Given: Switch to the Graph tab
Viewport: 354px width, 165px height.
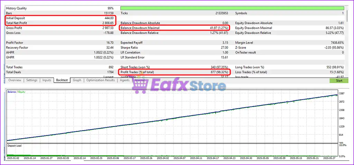Looking at the screenshot, I should coord(77,80).
